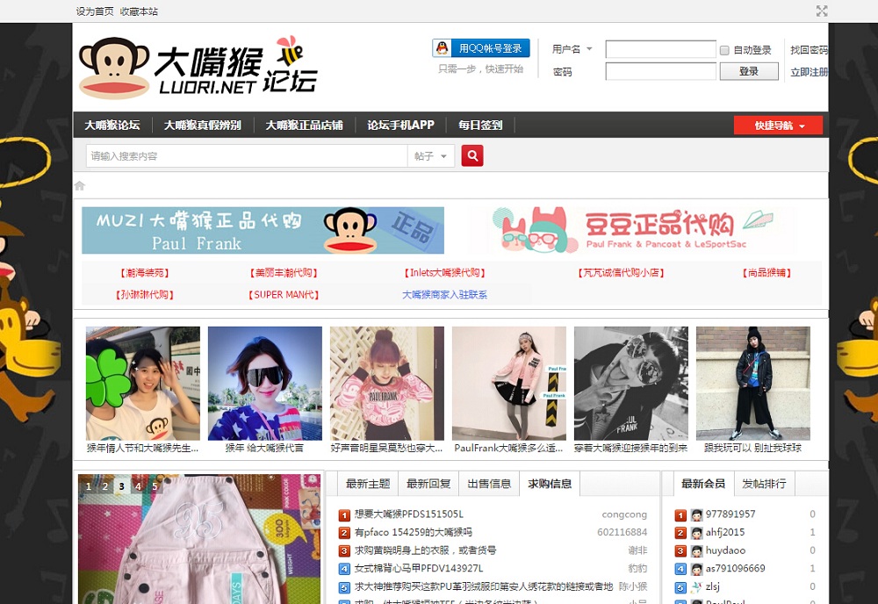Click the fullscreen toggle icon at top right

click(x=822, y=11)
